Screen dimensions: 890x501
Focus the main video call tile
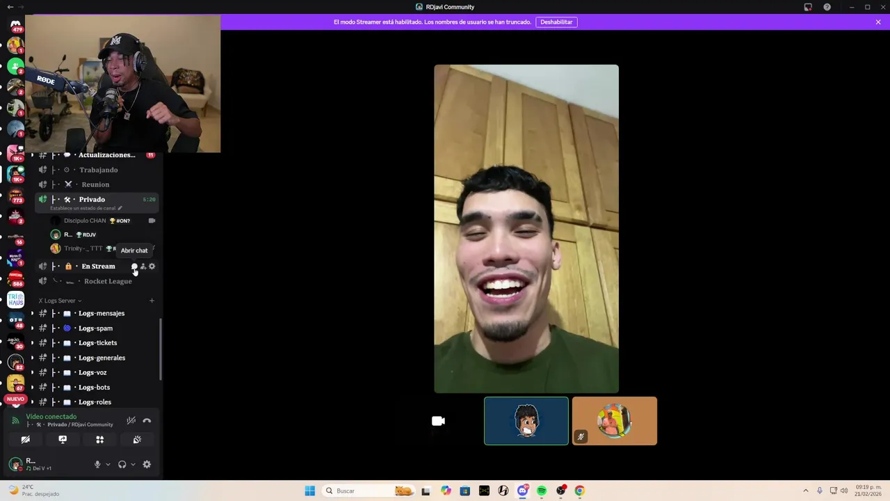coord(526,229)
